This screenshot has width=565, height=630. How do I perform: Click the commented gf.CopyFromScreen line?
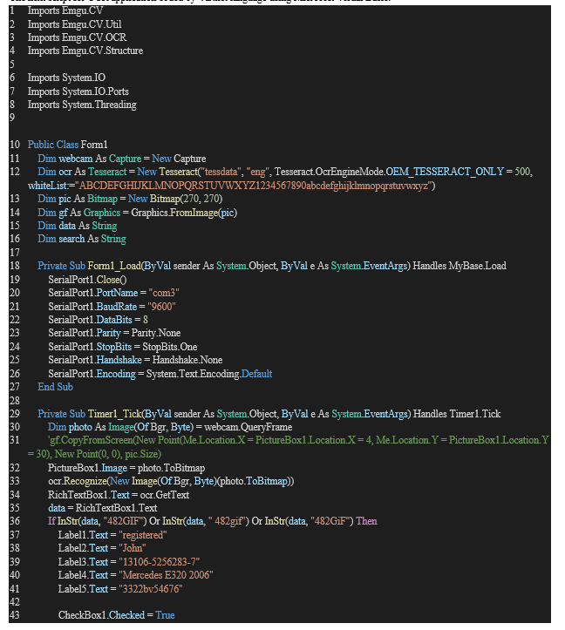[296, 441]
